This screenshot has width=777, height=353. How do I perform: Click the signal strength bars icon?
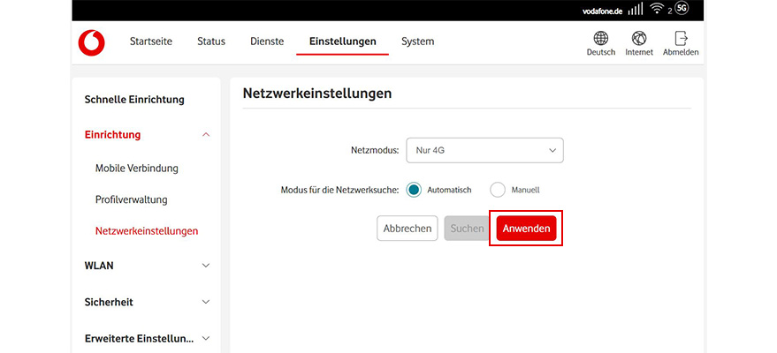click(x=636, y=10)
